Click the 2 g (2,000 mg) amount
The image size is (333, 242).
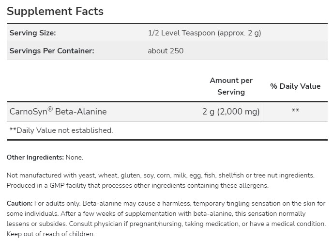231,112
